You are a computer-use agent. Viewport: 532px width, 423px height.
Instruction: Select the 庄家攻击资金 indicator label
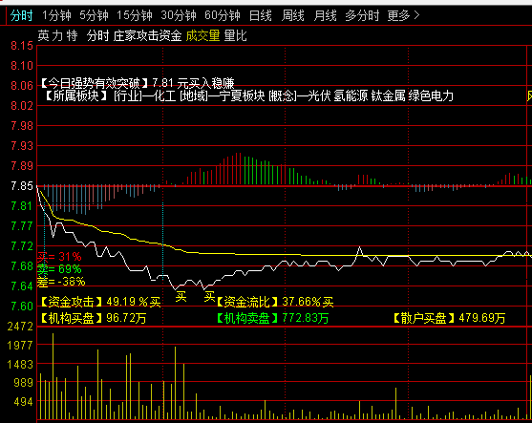(148, 35)
